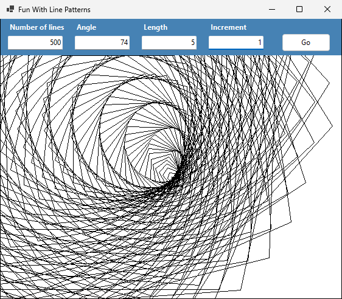342x299 pixels.
Task: Click the 'Increment' label text
Action: pos(228,27)
